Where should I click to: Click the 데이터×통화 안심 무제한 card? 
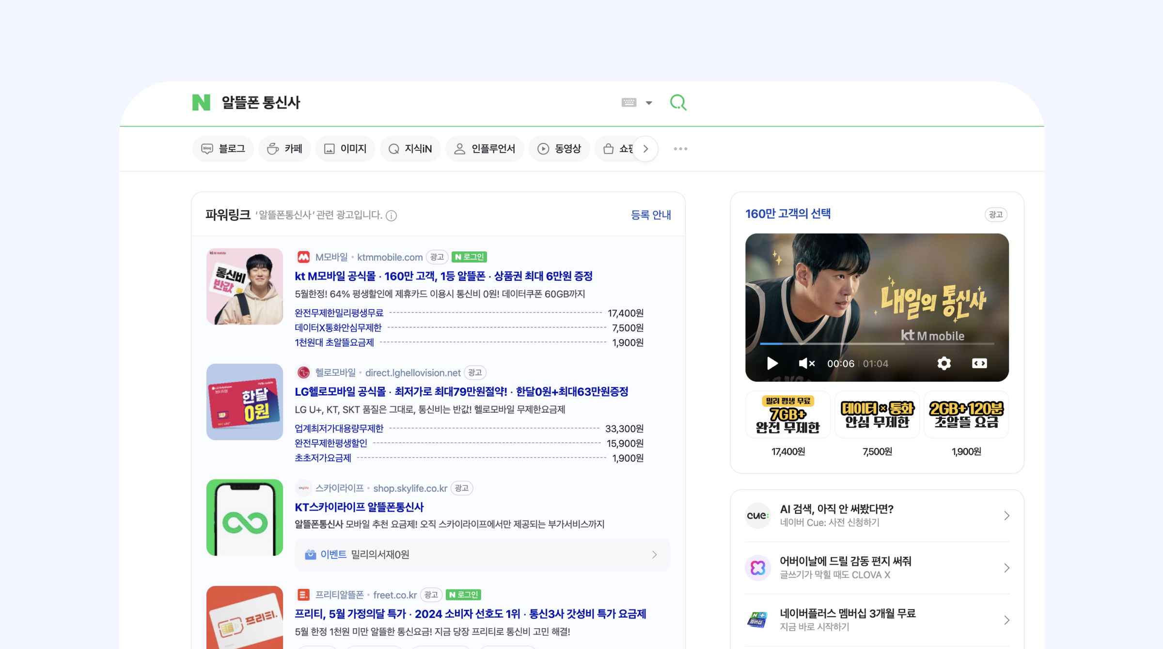[x=877, y=415]
